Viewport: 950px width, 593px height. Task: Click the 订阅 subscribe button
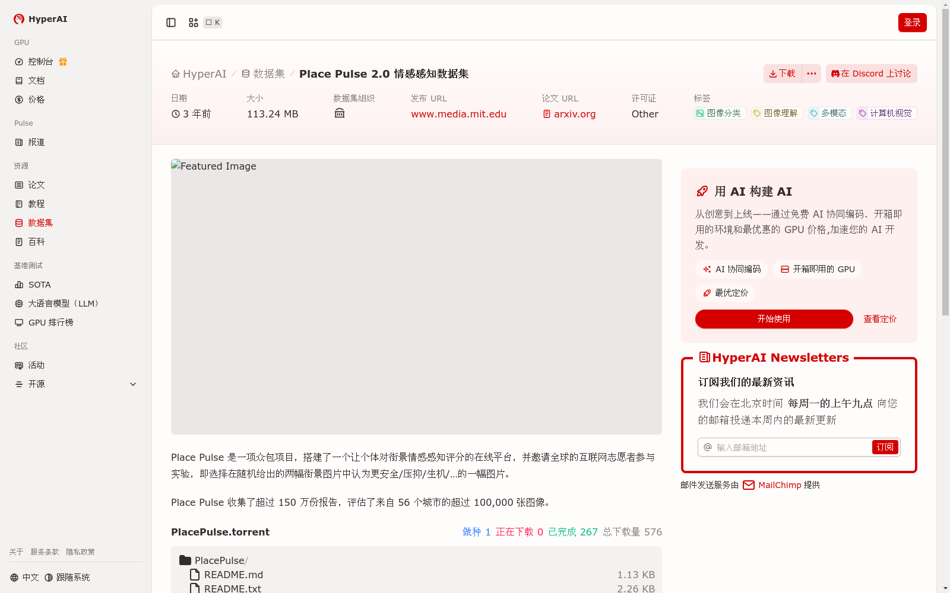point(885,447)
